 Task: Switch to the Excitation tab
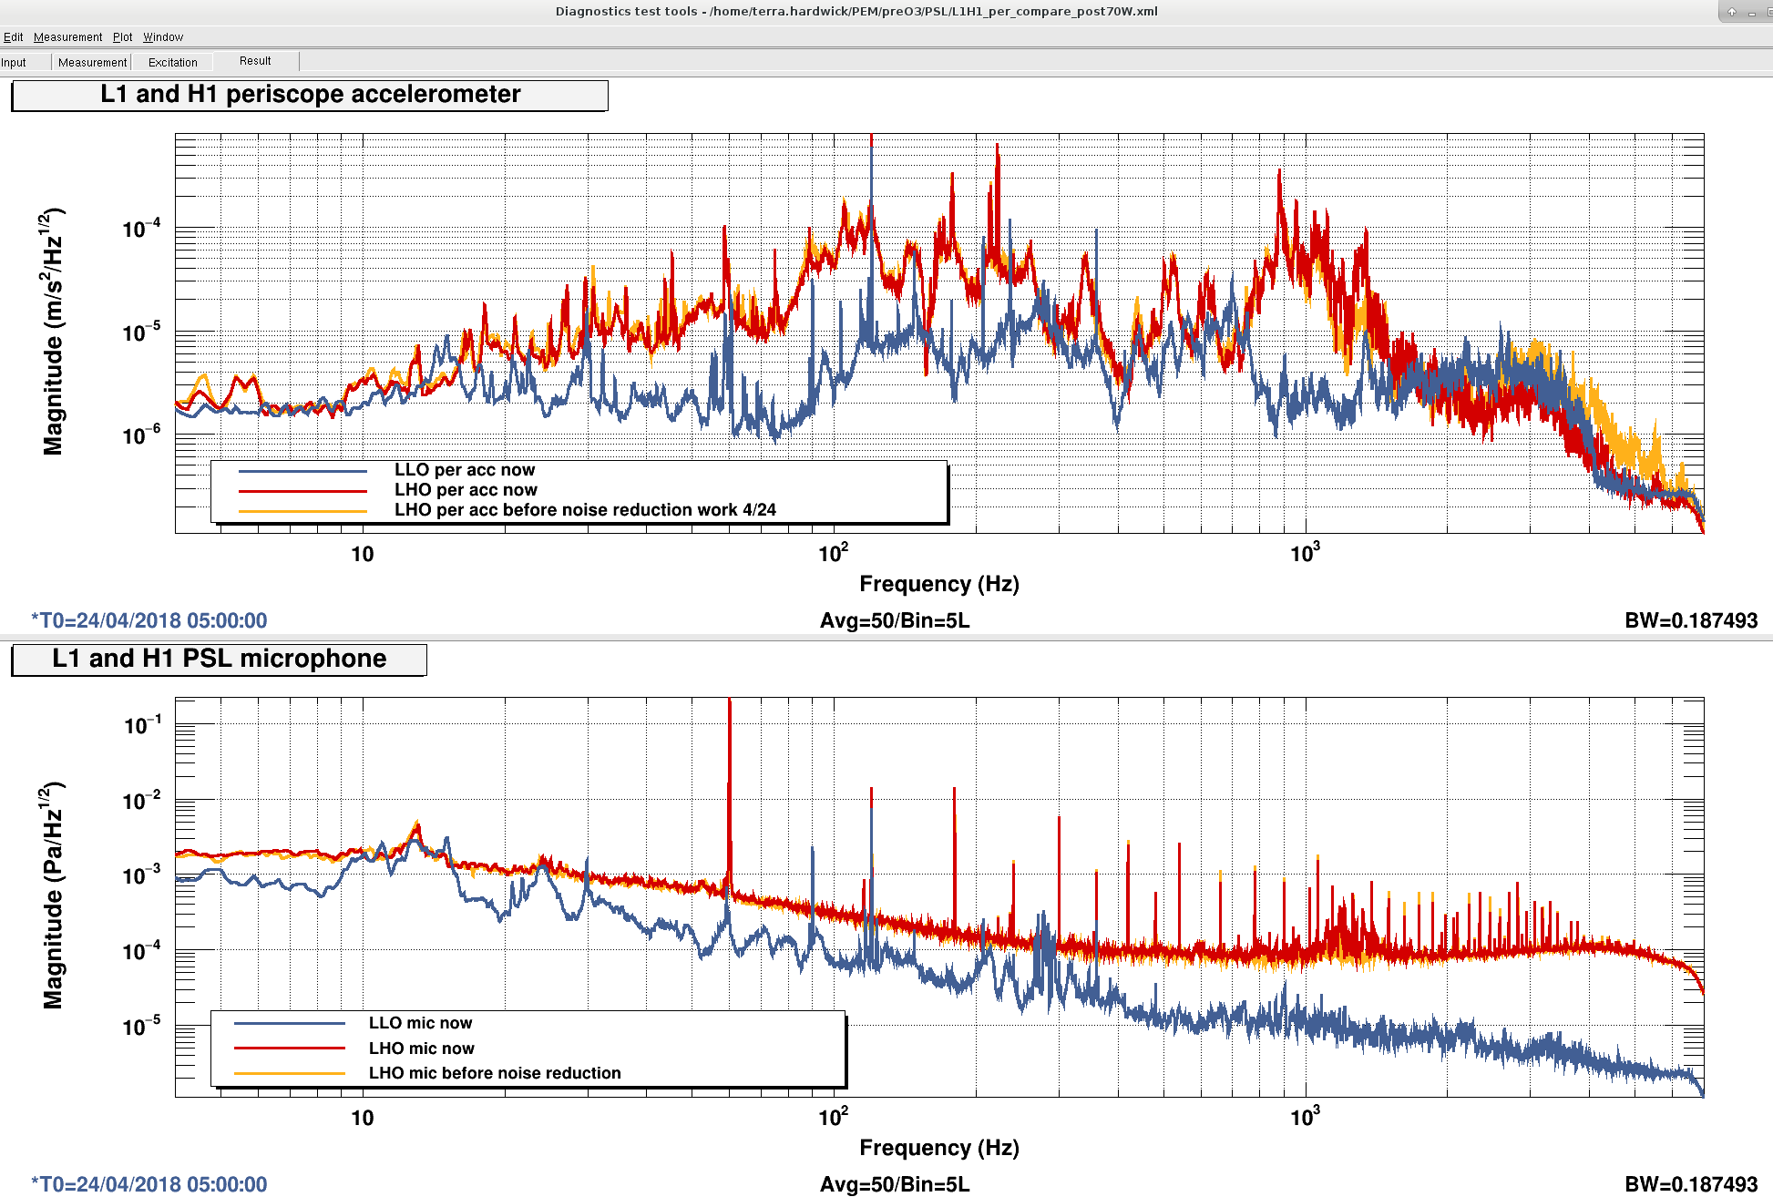point(172,63)
